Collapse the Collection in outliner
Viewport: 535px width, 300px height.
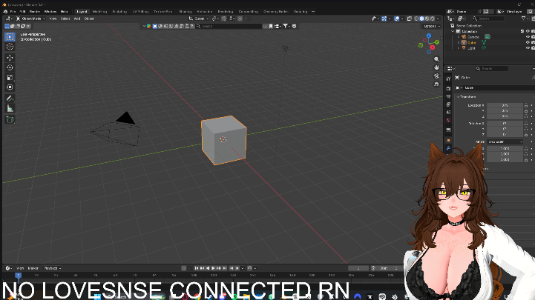point(453,31)
